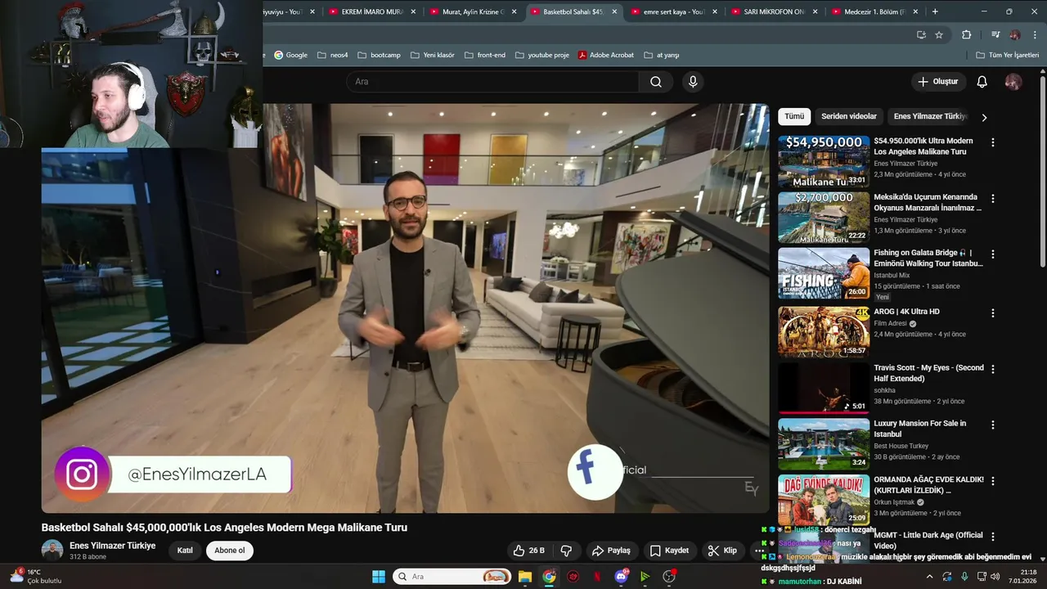Dislike the video with thumbs-down icon
This screenshot has height=589, width=1047.
click(x=566, y=551)
